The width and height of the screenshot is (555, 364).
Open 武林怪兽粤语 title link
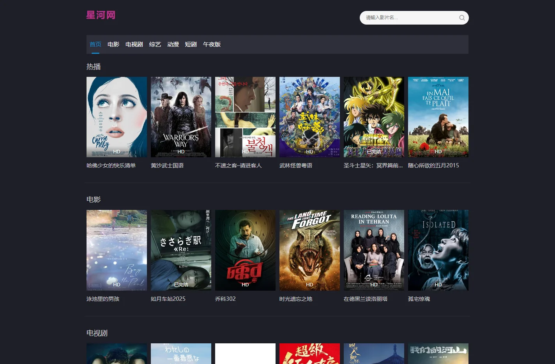[x=296, y=165]
